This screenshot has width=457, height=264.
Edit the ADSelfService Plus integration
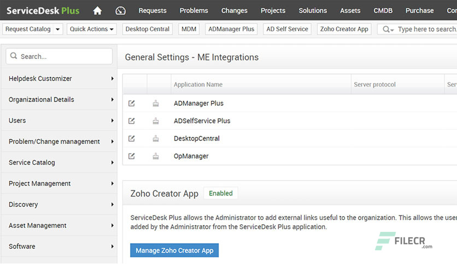tap(131, 121)
